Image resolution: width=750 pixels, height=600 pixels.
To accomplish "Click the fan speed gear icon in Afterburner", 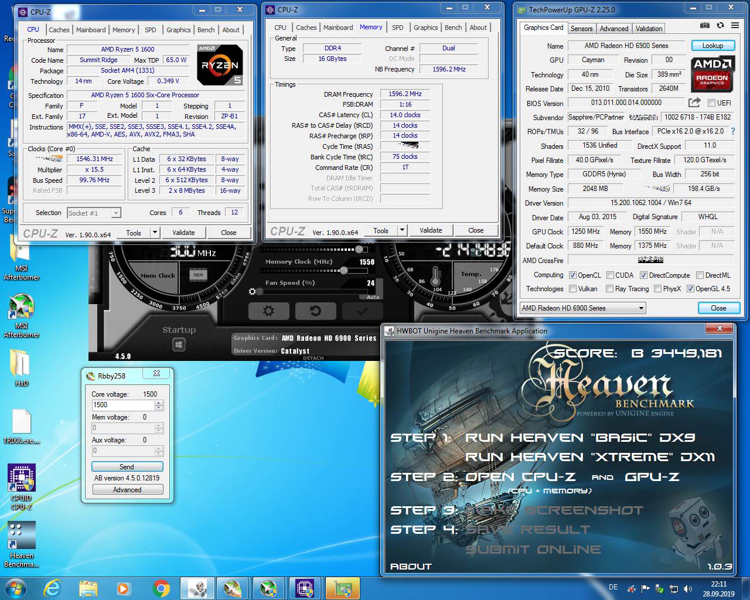I will click(x=252, y=291).
